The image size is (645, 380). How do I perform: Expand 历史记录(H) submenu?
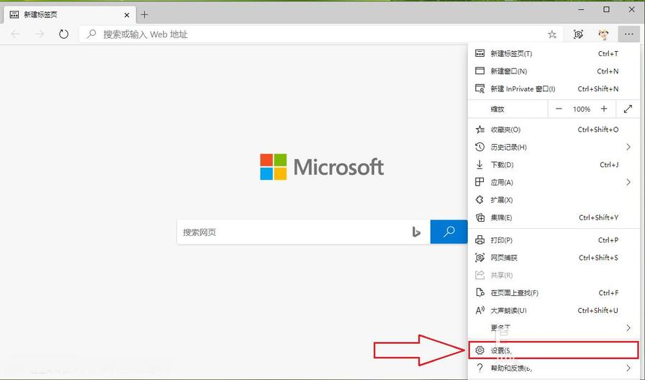[x=554, y=148]
